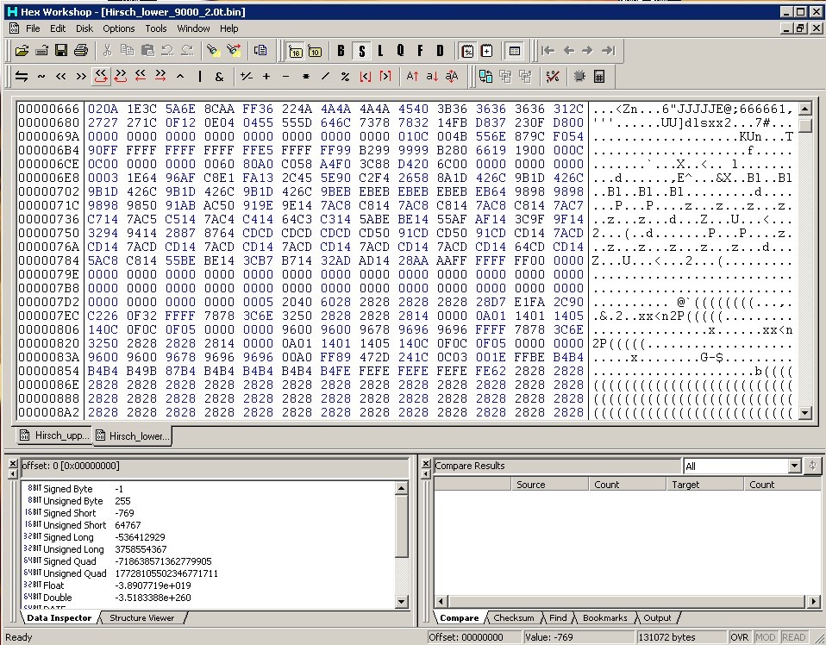Screen dimensions: 826x645
Task: Select the Unsigned Short value 64767
Action: coord(128,525)
